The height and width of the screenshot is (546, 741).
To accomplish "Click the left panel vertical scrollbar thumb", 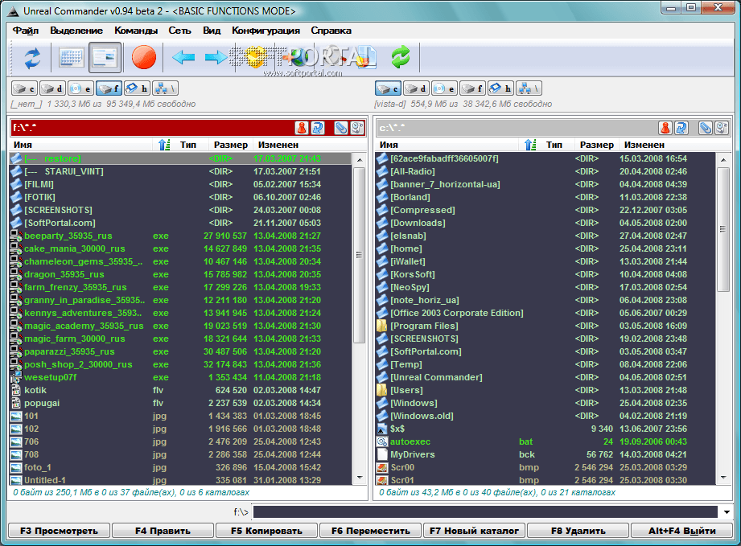I will [x=360, y=255].
